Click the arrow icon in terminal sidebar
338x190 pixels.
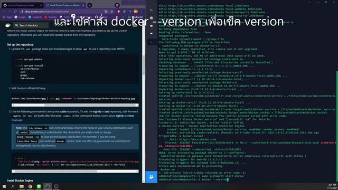pyautogui.click(x=152, y=33)
